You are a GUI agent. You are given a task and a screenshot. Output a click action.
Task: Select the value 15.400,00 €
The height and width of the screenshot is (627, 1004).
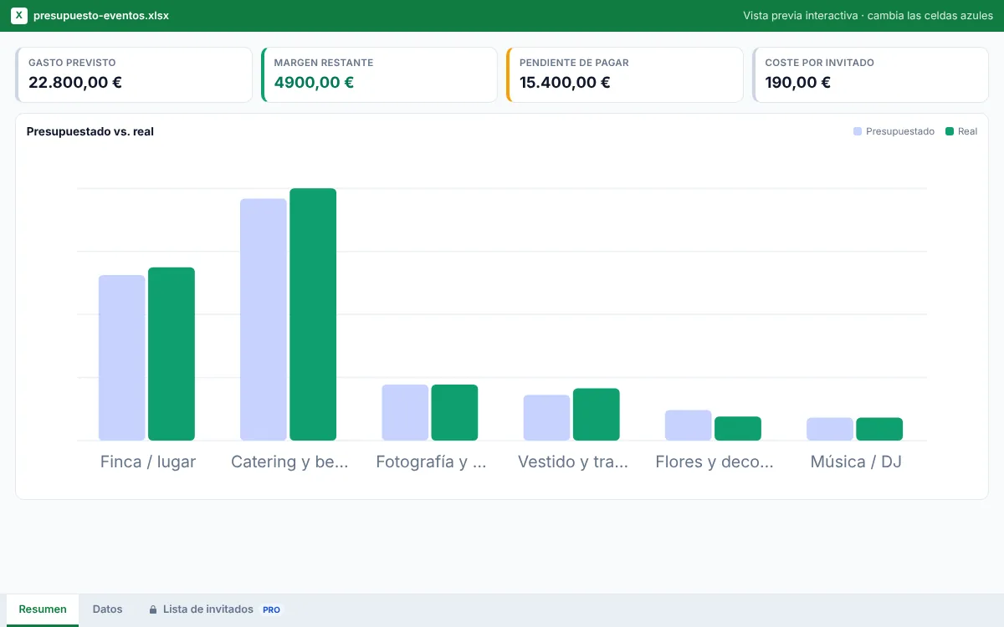tap(565, 83)
